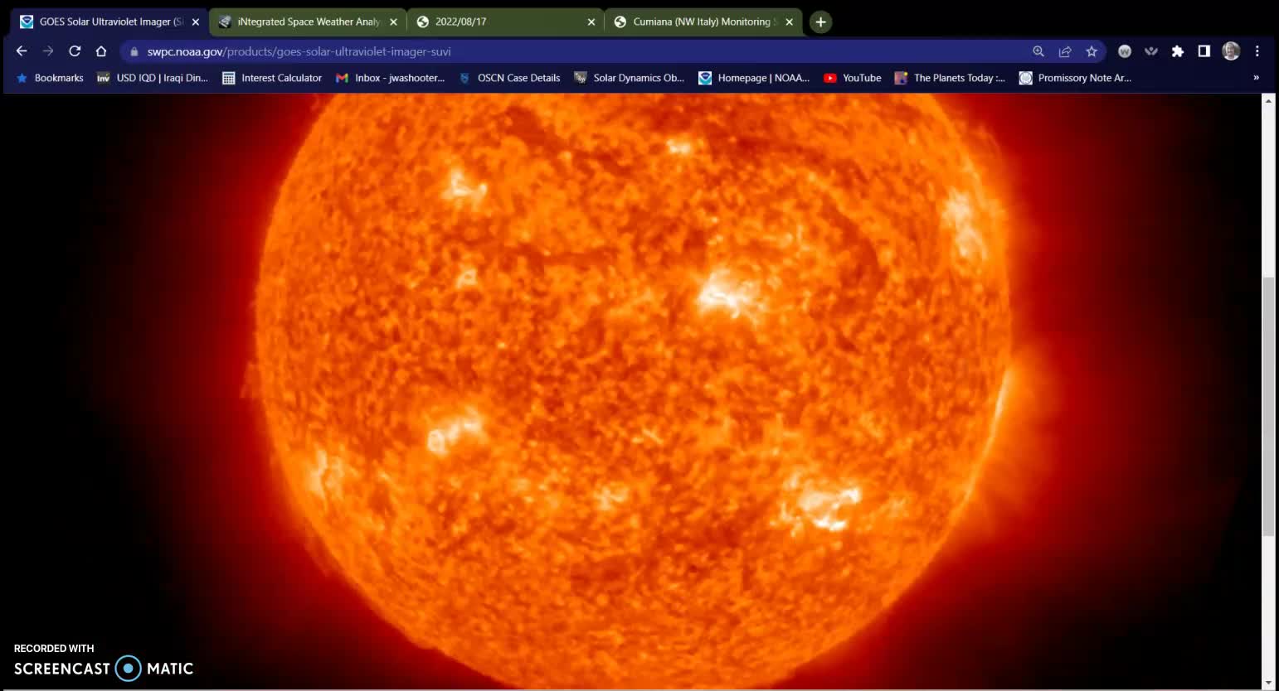Screen dimensions: 1279x691
Task: Go forward to the next page
Action: [x=48, y=51]
